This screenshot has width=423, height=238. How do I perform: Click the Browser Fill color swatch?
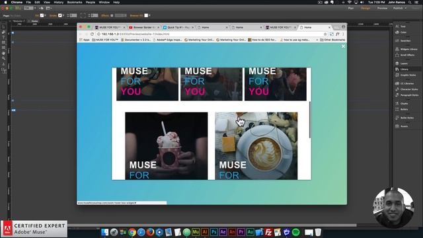pyautogui.click(x=146, y=16)
